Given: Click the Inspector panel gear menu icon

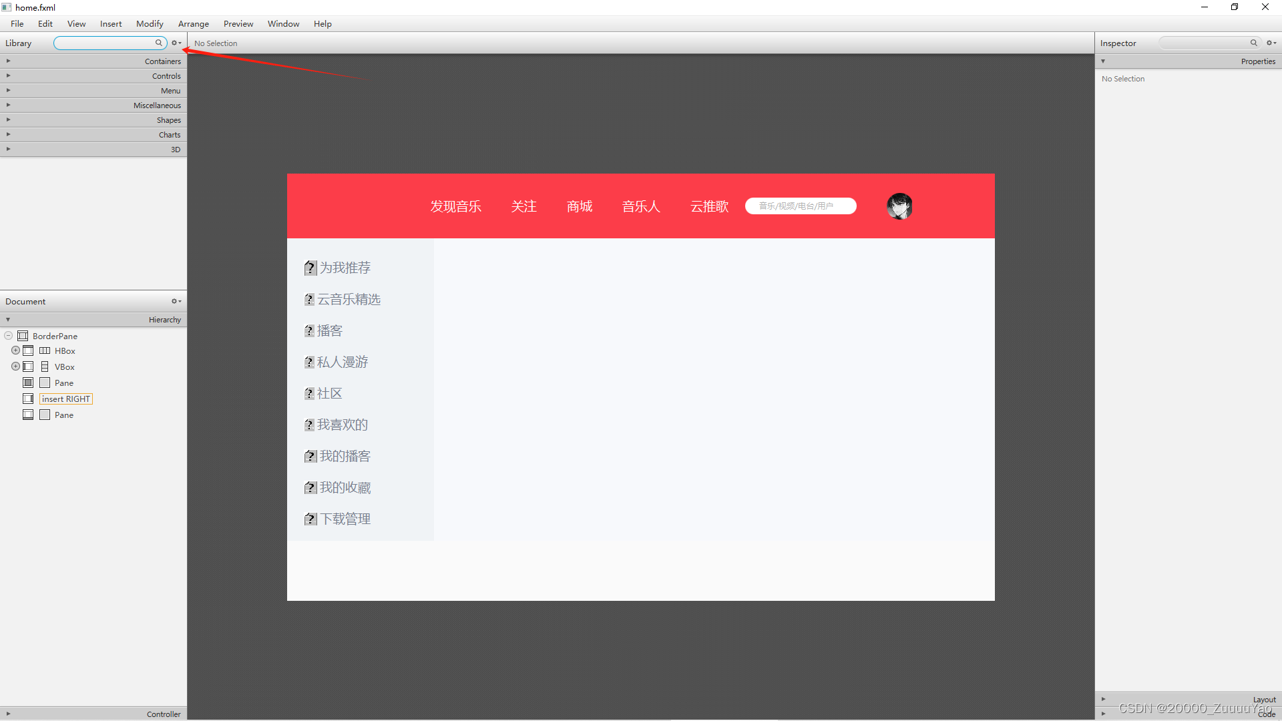Looking at the screenshot, I should [x=1271, y=43].
